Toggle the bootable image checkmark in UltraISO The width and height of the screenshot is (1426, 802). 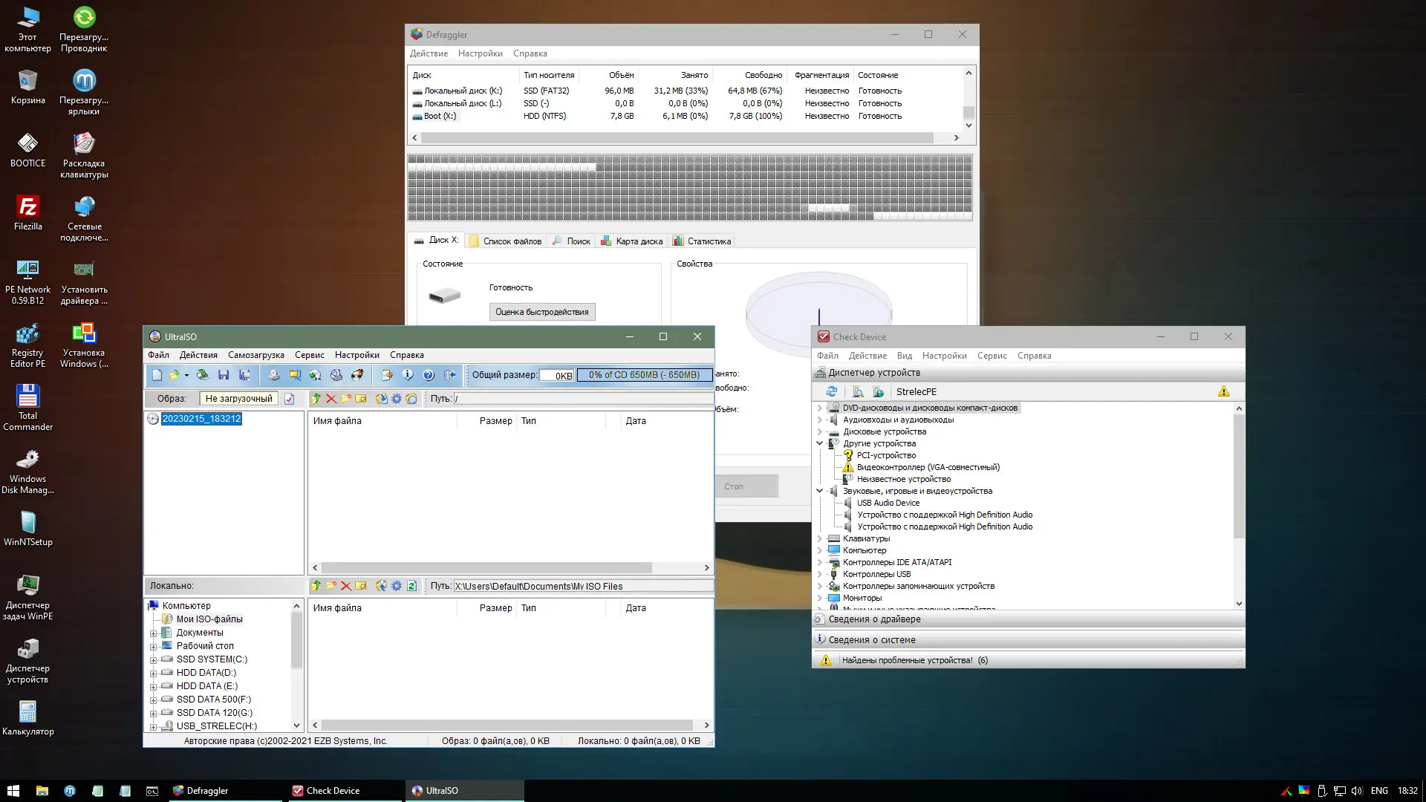point(289,398)
